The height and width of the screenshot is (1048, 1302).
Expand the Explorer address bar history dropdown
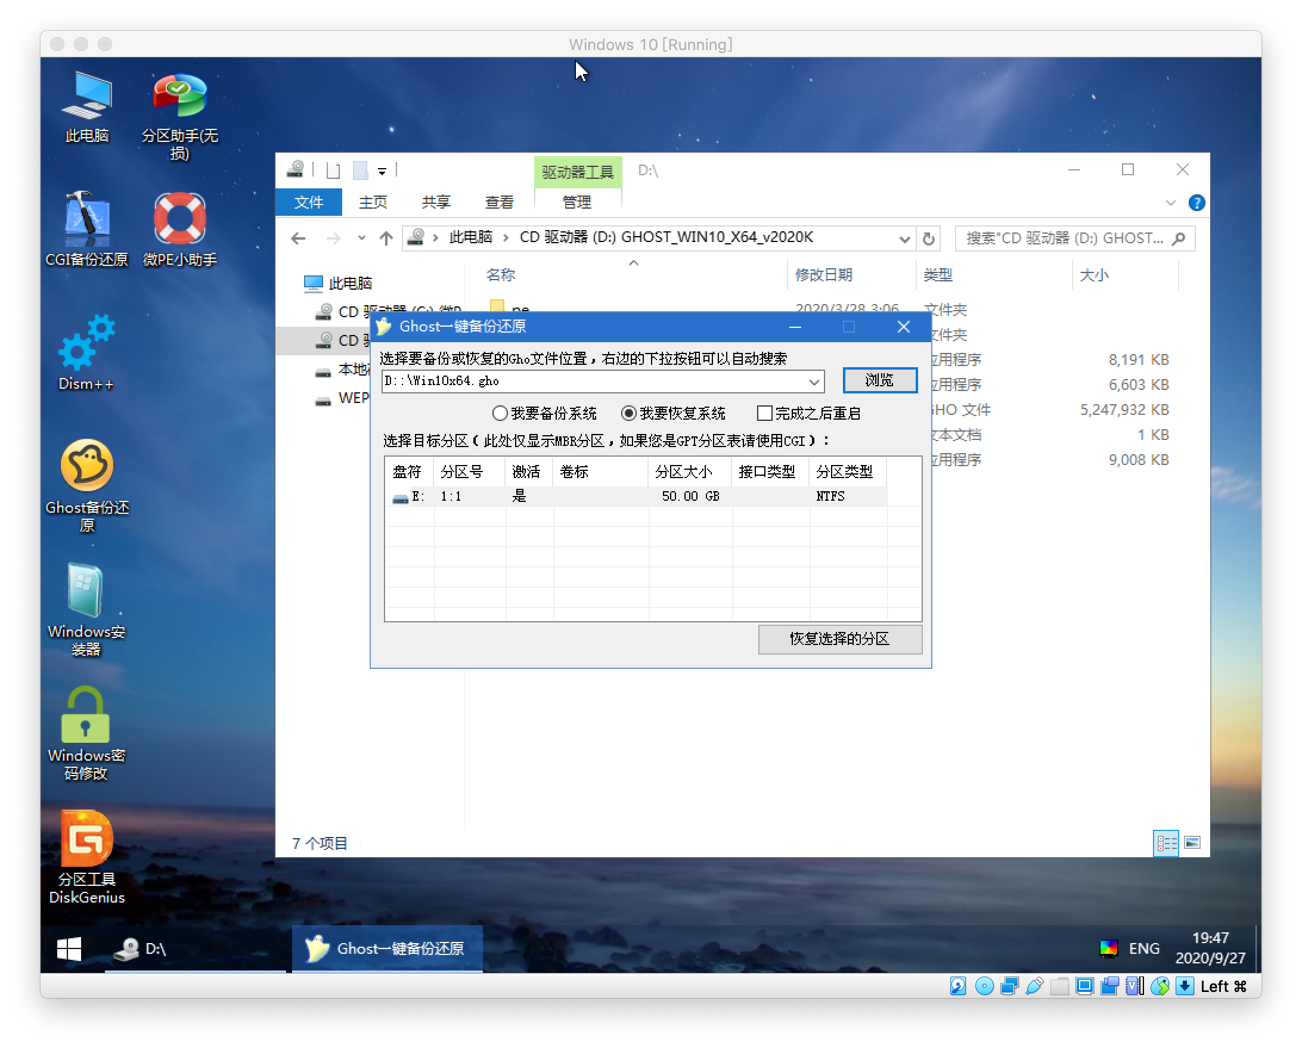904,238
